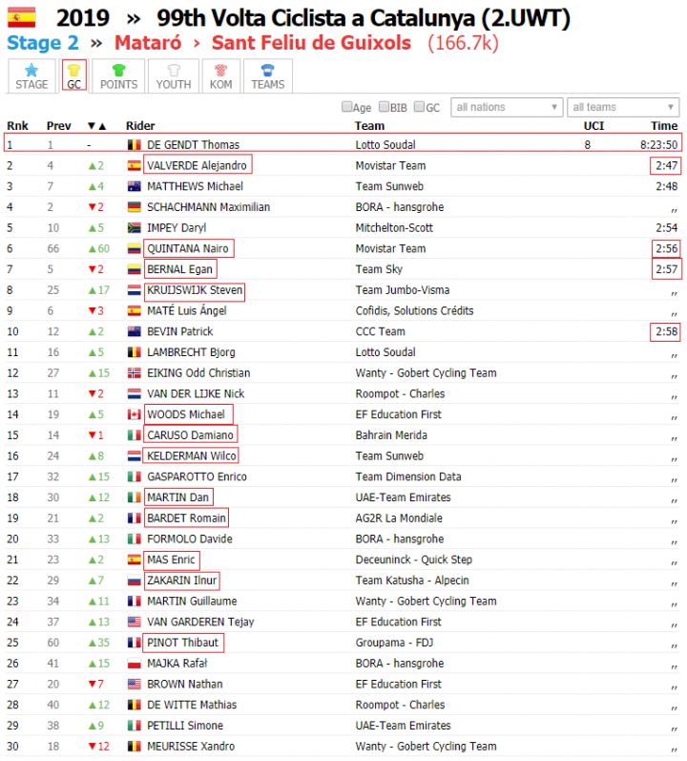
Task: Sort the table by Team header
Action: point(369,126)
